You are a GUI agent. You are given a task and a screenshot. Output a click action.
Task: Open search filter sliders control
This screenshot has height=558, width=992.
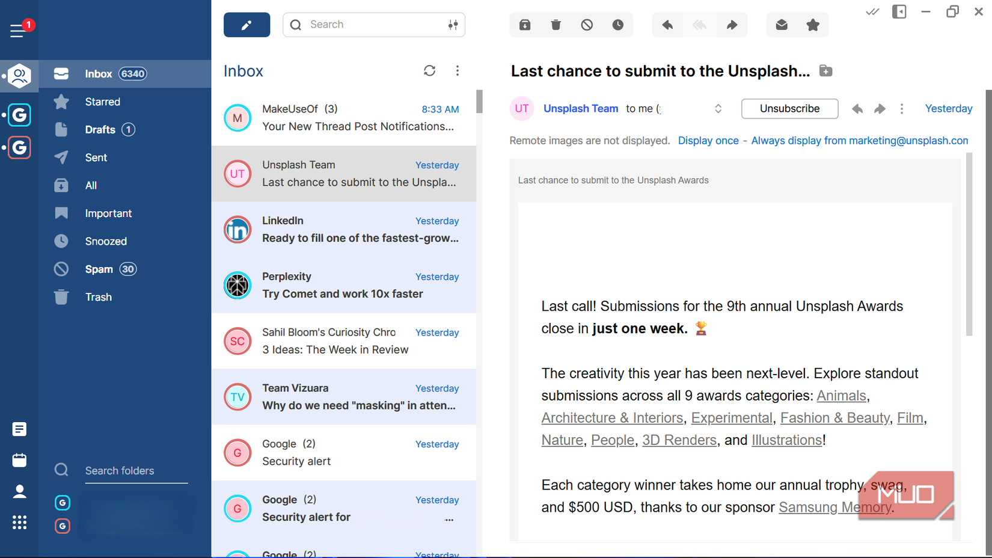click(x=453, y=25)
